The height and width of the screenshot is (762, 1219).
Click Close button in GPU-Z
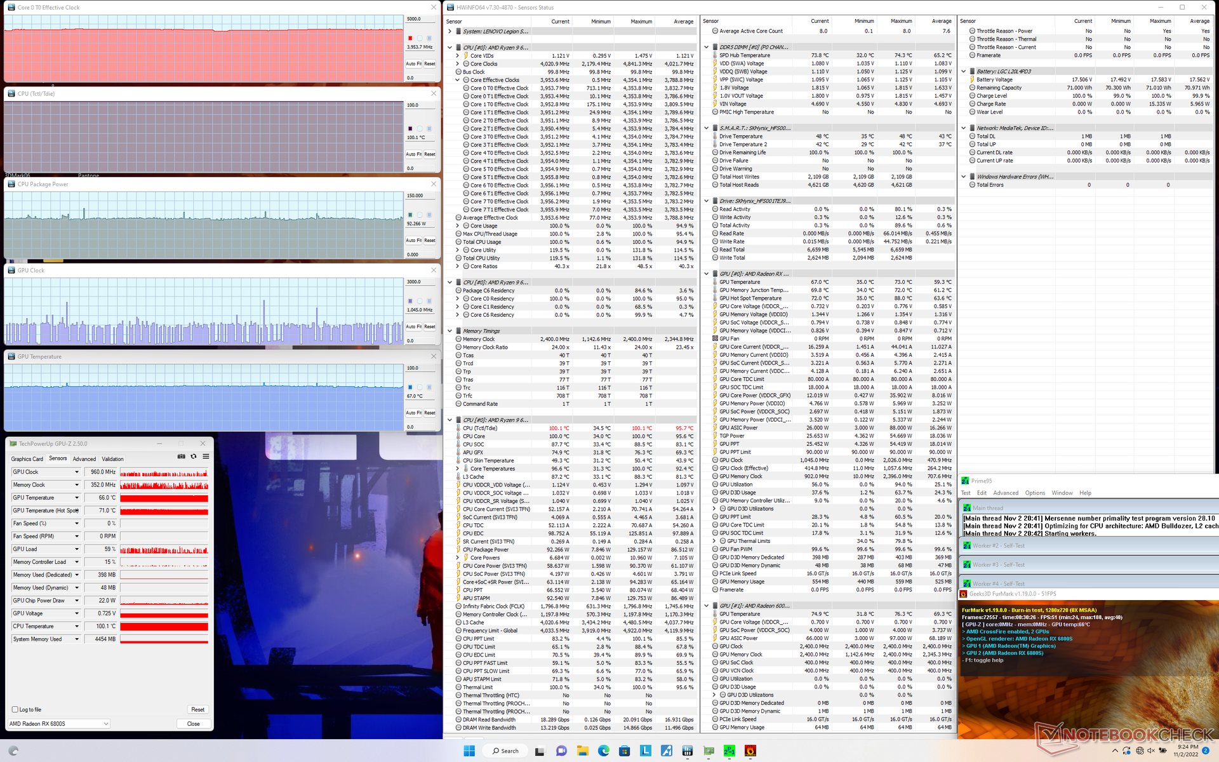tap(194, 723)
